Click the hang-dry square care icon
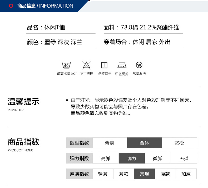This screenshot has width=208, height=188. pos(104,65)
